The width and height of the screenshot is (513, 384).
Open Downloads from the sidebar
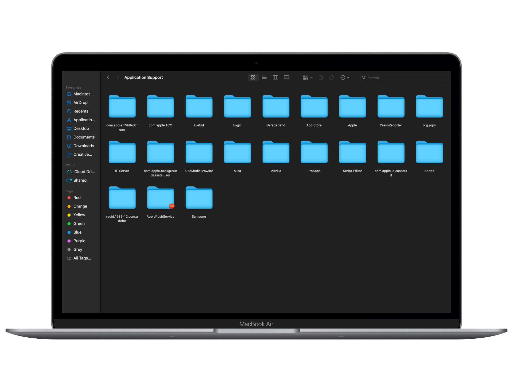point(83,146)
